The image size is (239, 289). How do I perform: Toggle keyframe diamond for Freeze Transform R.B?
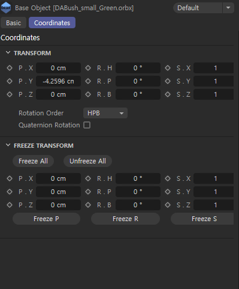[88, 205]
